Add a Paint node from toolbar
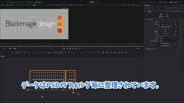This screenshot has width=184, height=103. tap(29, 53)
